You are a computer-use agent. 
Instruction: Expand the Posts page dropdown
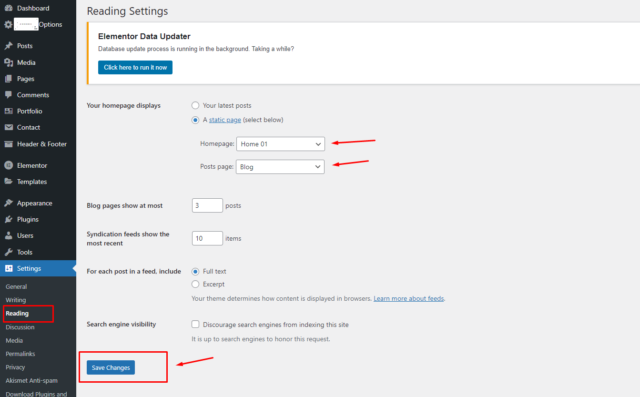point(280,167)
